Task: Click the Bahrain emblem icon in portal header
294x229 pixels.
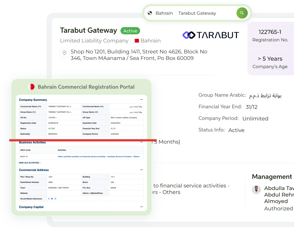Action: (x=31, y=87)
